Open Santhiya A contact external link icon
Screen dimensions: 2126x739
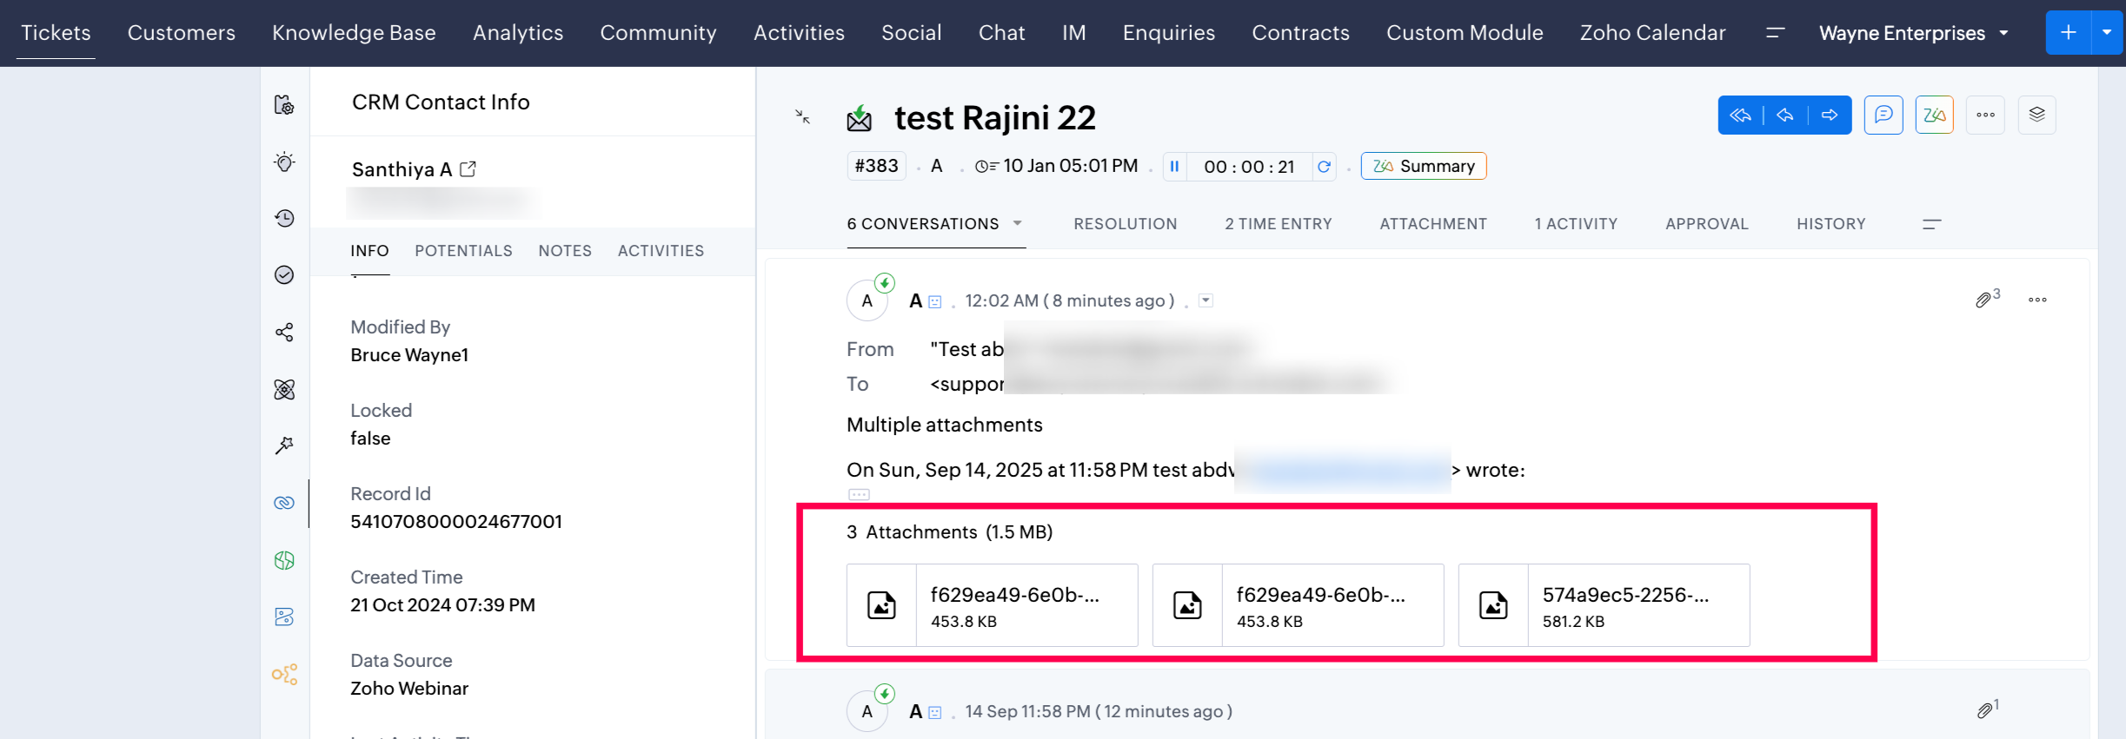coord(468,169)
